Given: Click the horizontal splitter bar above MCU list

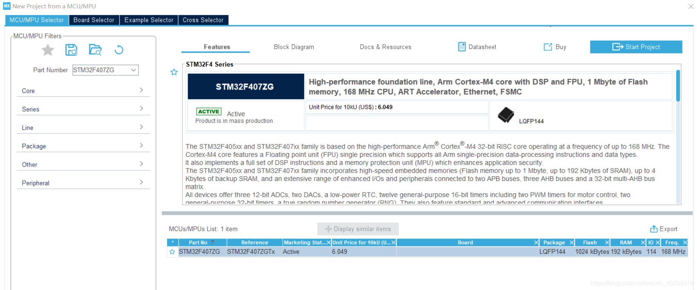Looking at the screenshot, I should [427, 213].
